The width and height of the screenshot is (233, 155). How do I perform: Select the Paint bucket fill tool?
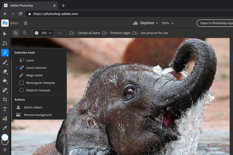(x=5, y=81)
